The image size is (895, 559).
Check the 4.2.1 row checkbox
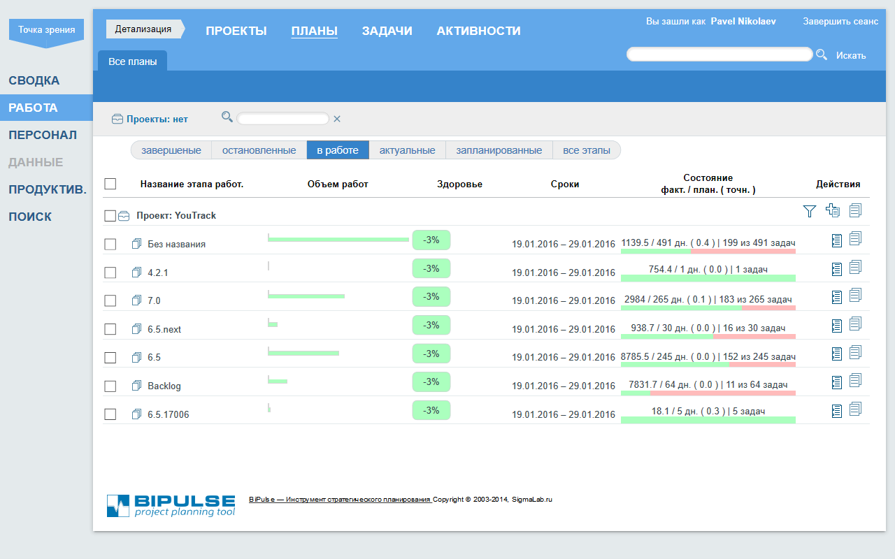110,273
